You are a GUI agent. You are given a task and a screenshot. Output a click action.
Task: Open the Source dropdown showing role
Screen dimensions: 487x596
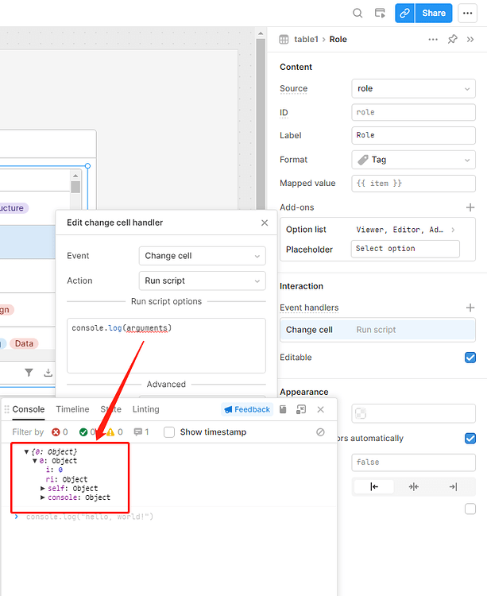point(413,88)
